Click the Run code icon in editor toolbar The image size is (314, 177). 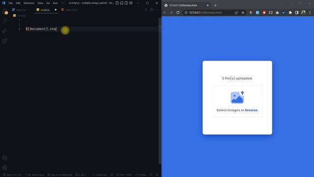point(146,10)
